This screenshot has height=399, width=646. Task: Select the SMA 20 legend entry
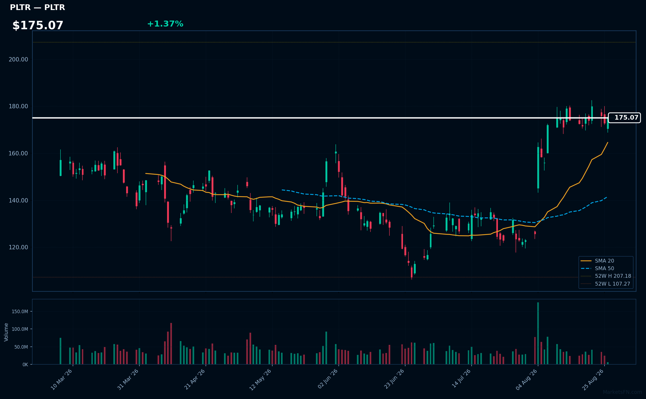pos(597,261)
